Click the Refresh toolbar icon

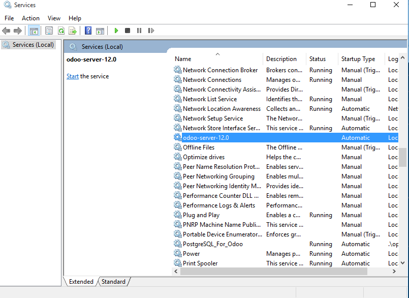tap(61, 31)
